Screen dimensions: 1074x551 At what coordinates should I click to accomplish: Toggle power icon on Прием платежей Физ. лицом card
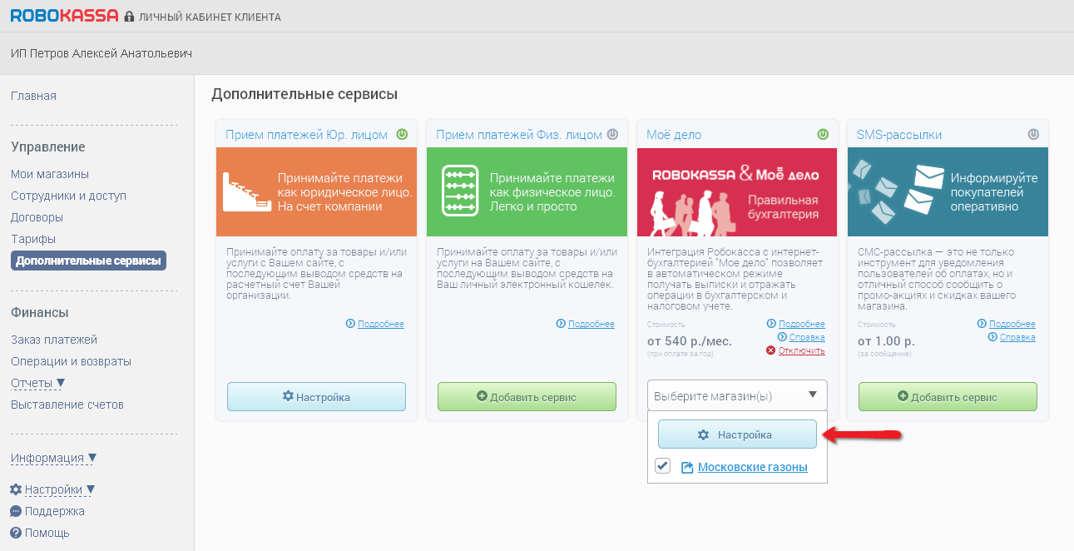612,134
